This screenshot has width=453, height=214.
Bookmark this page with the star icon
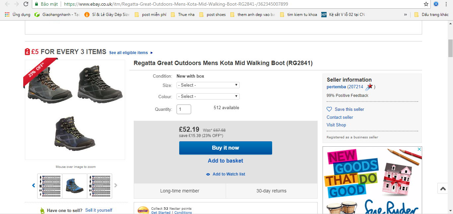[426, 4]
